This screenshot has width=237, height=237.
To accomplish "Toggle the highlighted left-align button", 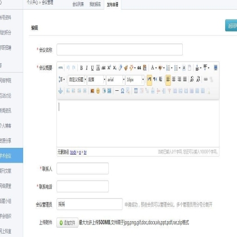I will point(168,80).
